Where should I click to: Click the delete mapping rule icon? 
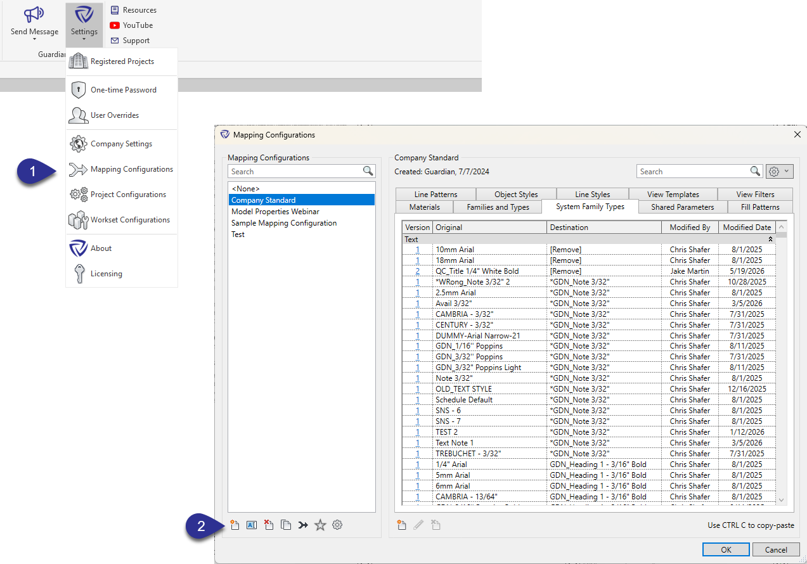tap(436, 525)
